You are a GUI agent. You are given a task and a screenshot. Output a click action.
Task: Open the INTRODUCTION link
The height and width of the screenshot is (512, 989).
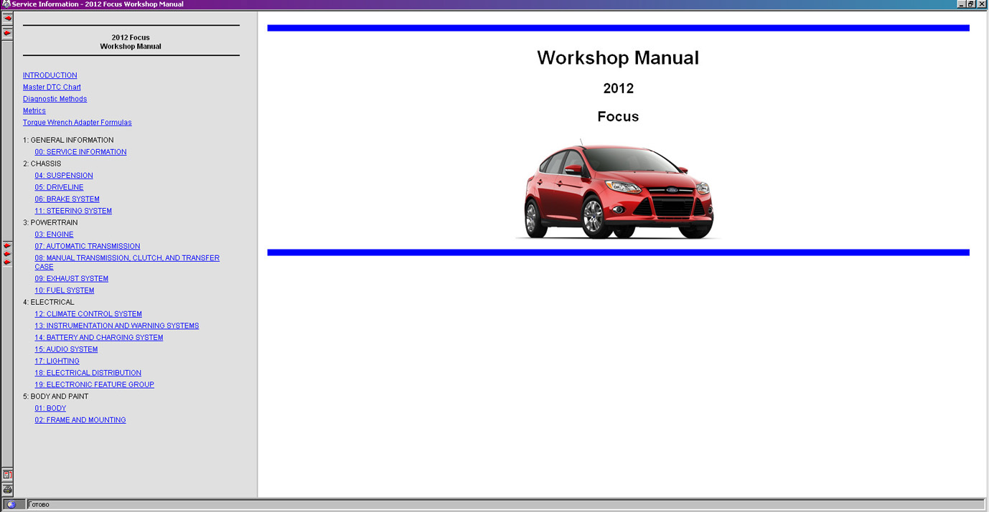click(x=50, y=75)
